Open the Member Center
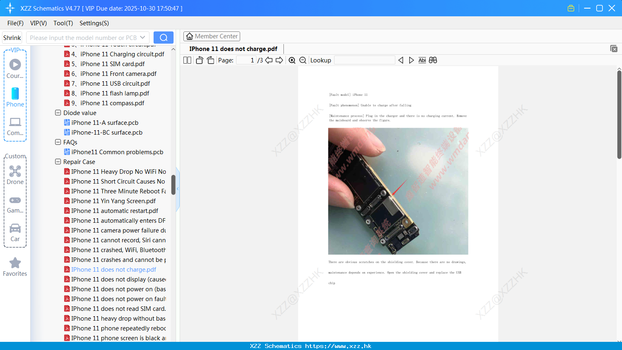Viewport: 622px width, 350px height. coord(212,36)
